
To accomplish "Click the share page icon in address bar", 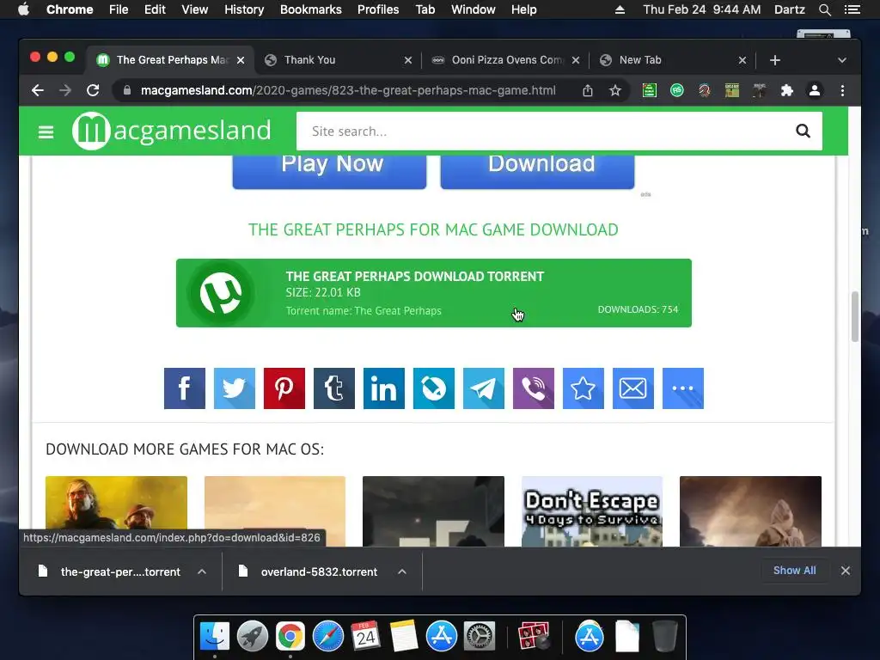I will (x=588, y=90).
